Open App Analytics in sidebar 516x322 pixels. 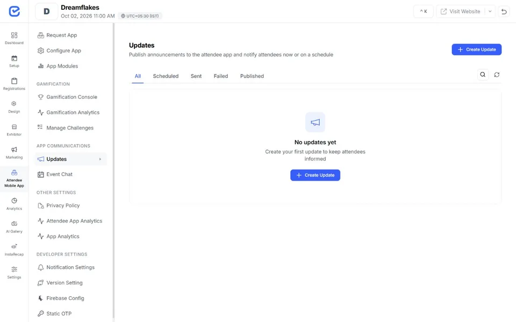point(71,237)
